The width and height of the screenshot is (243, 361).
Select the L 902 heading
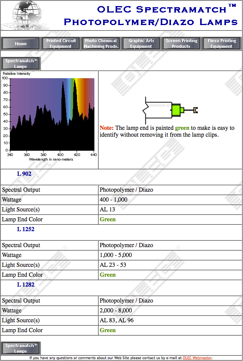(x=24, y=173)
